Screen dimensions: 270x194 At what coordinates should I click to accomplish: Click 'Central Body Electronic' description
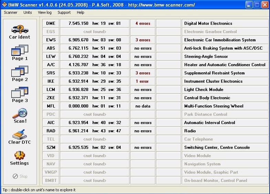click(207, 98)
